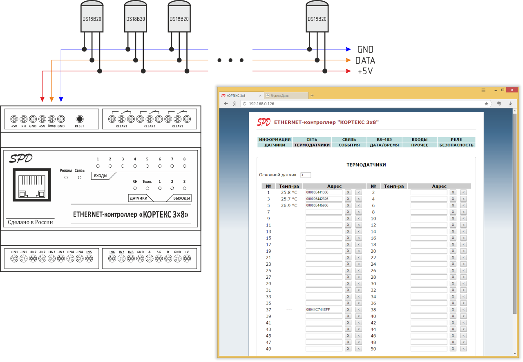Clear sensor 37 address with X button
This screenshot has width=523, height=362.
point(348,310)
